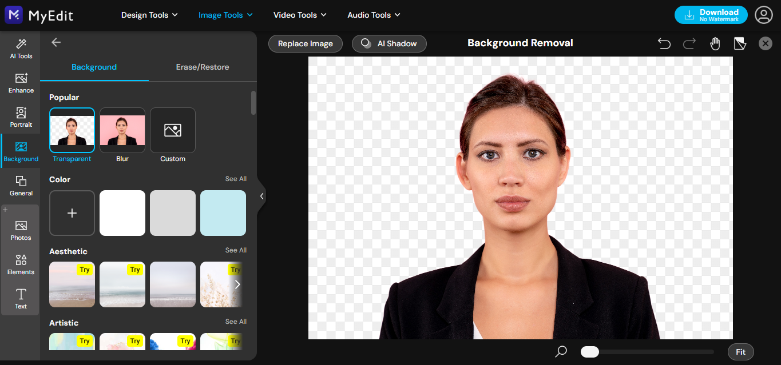The image size is (781, 365).
Task: Activate the hand pan tool
Action: pyautogui.click(x=715, y=43)
